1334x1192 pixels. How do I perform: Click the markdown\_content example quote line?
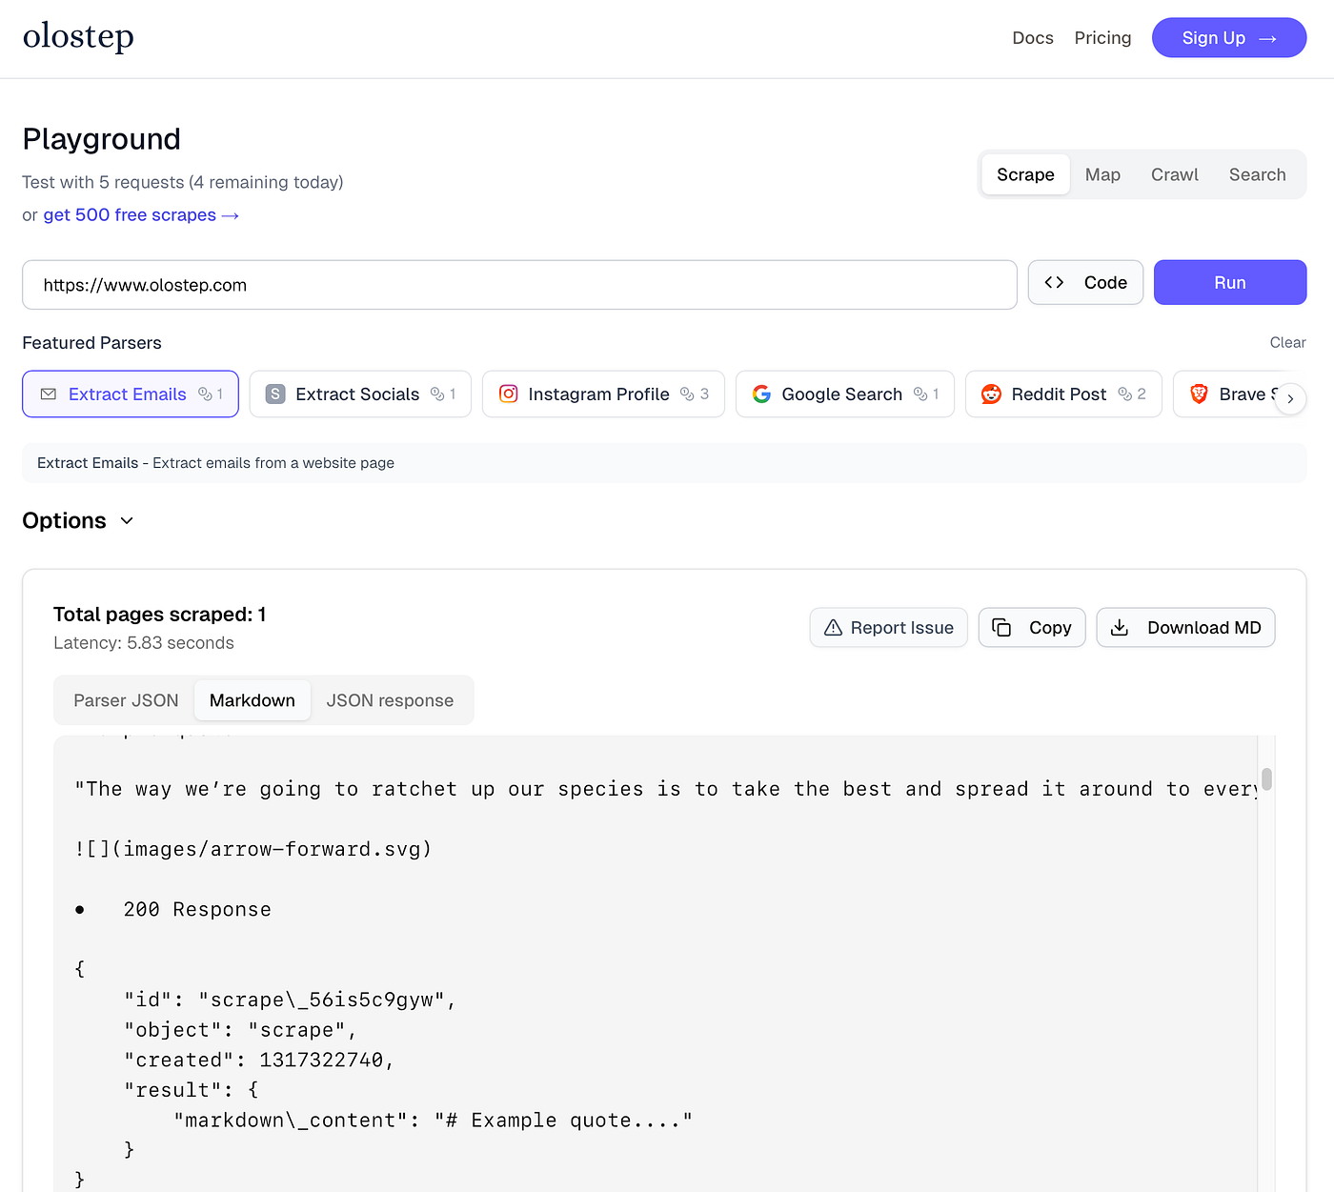point(434,1121)
